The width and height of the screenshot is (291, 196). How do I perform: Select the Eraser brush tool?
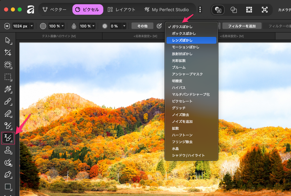(8, 113)
